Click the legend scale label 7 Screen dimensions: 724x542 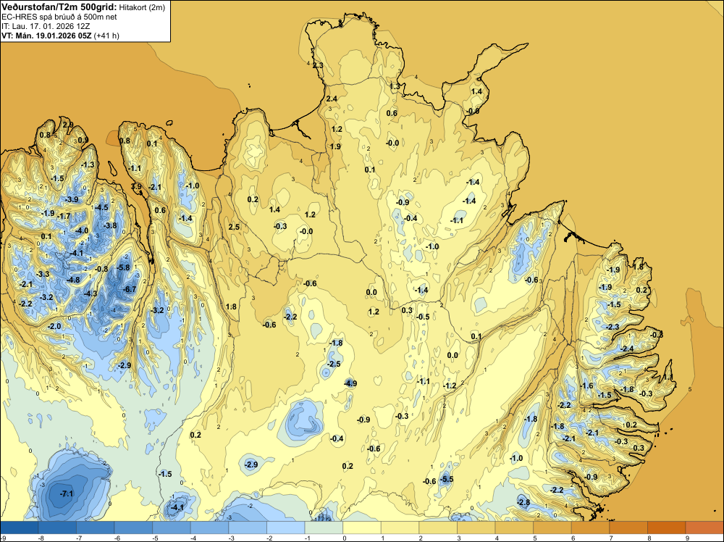611,538
